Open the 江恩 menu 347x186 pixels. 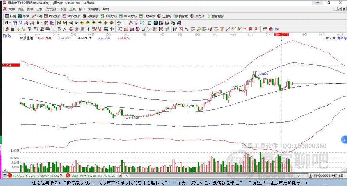point(39,9)
